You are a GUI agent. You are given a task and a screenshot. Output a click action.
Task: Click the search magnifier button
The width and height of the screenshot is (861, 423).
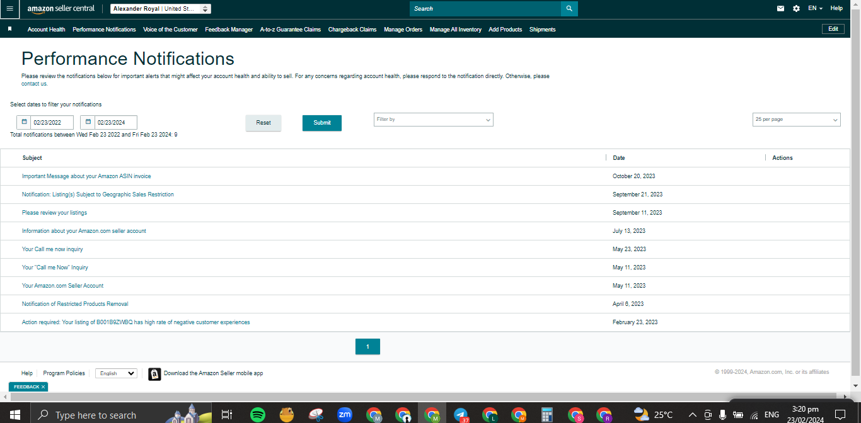pyautogui.click(x=569, y=9)
